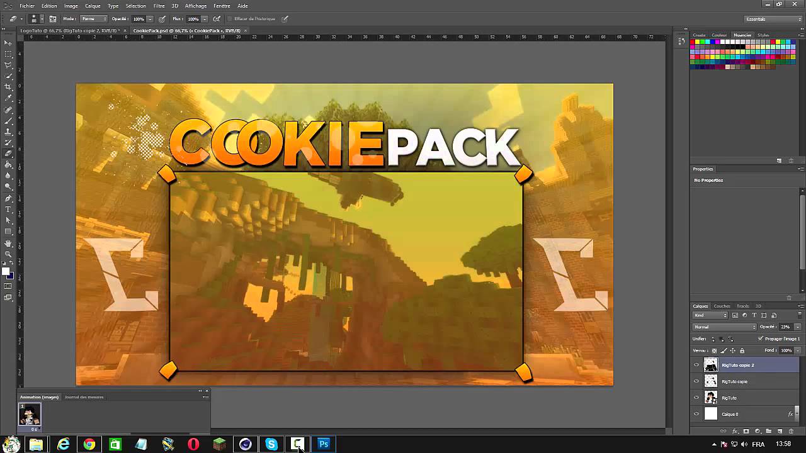Open the Filtre menu
The width and height of the screenshot is (806, 453).
point(159,6)
